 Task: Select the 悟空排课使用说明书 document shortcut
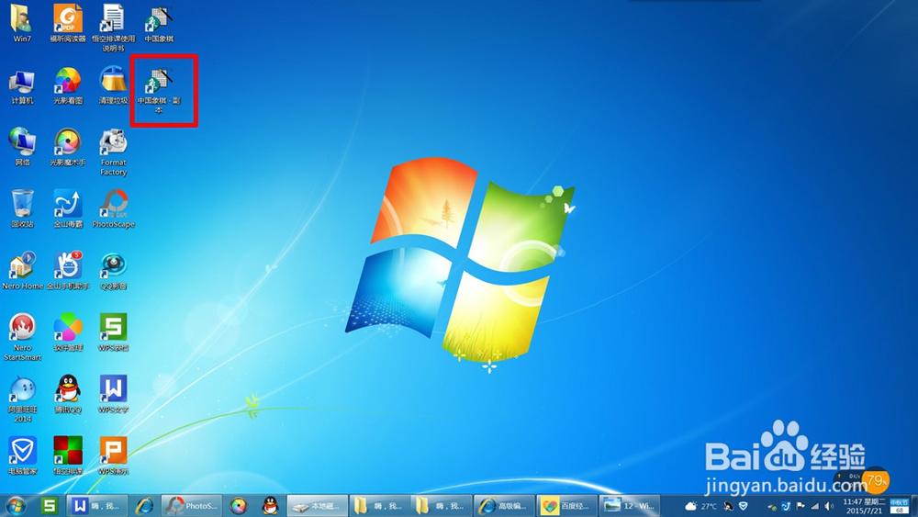tap(113, 28)
